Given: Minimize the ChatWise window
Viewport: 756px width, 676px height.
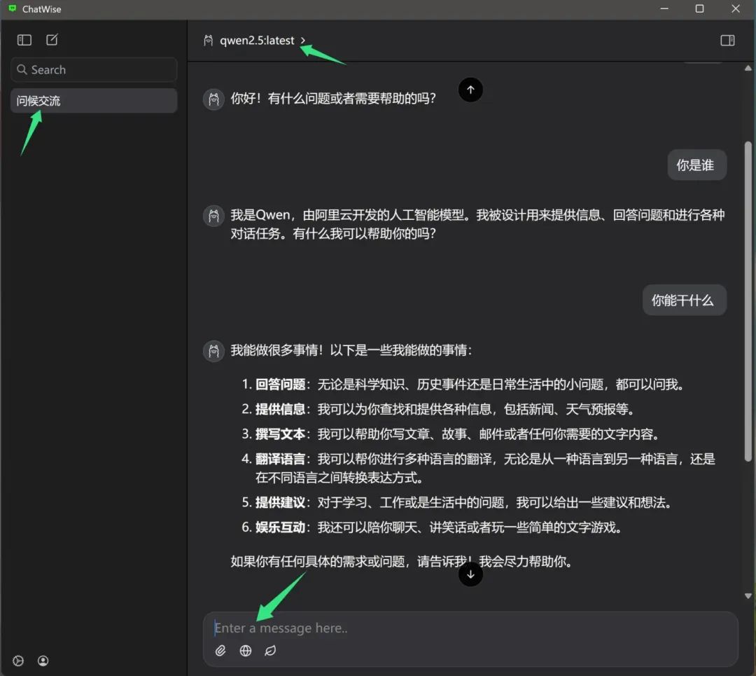Looking at the screenshot, I should (664, 8).
